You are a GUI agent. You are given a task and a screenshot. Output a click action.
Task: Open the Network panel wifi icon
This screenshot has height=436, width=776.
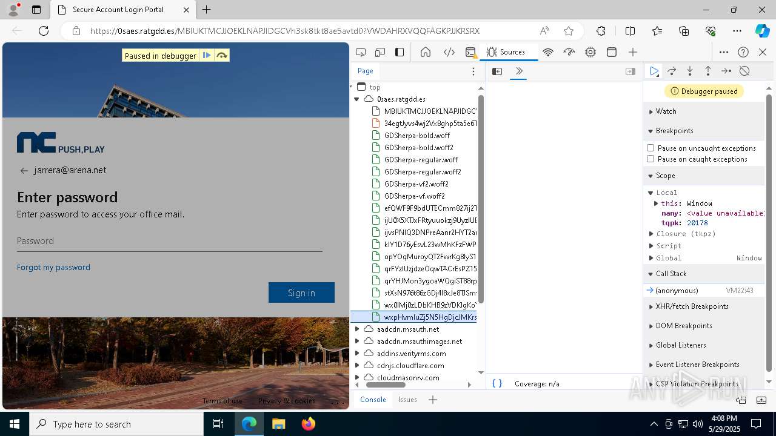coord(548,52)
